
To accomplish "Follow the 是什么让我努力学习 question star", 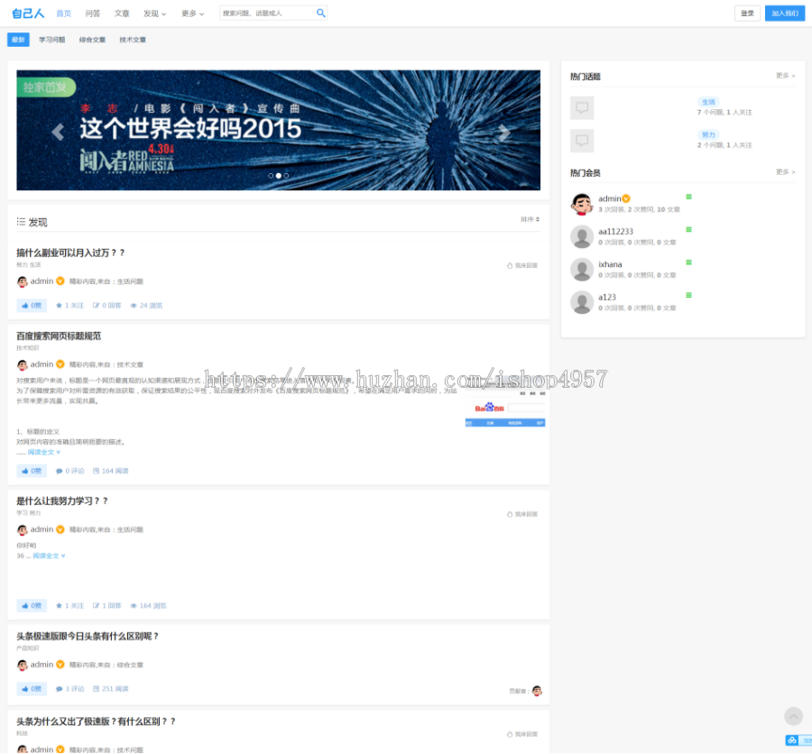I will coord(69,605).
